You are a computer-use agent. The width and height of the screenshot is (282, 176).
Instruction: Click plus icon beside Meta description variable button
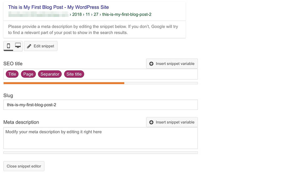coord(151,122)
